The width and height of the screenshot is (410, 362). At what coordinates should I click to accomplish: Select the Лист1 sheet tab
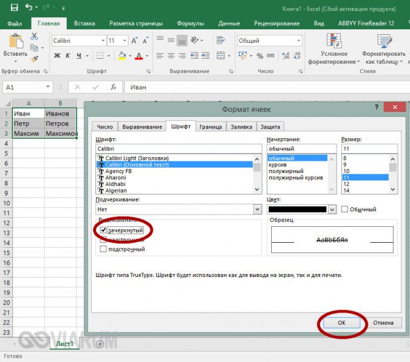pyautogui.click(x=64, y=344)
